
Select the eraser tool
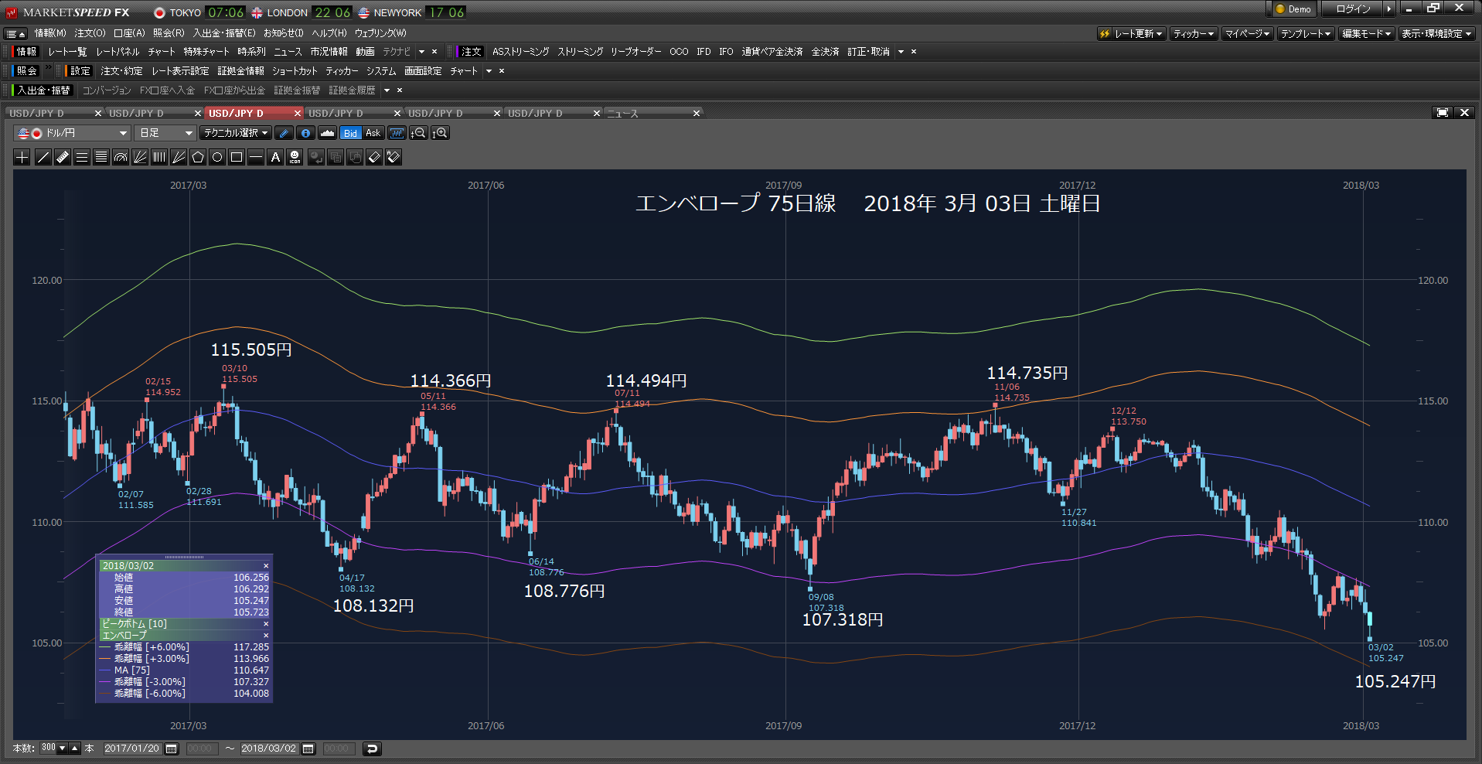(x=374, y=158)
